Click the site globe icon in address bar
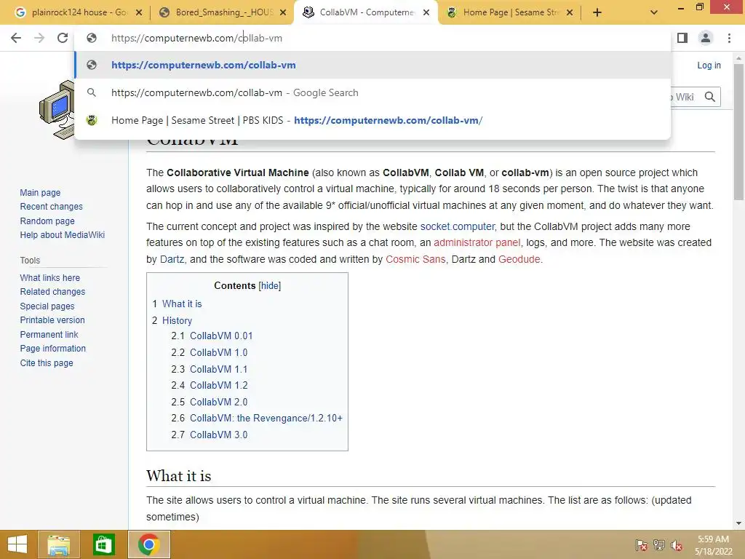 (x=92, y=38)
